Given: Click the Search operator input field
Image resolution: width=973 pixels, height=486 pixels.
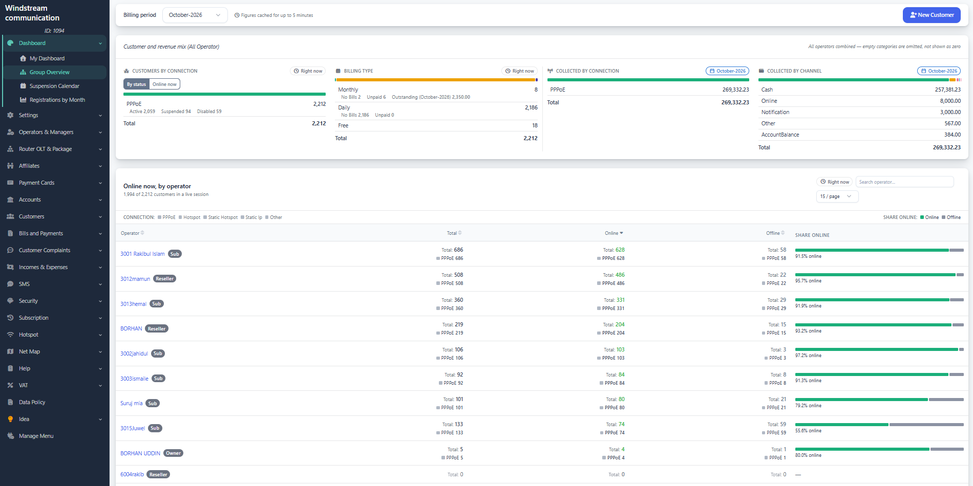Looking at the screenshot, I should [904, 182].
